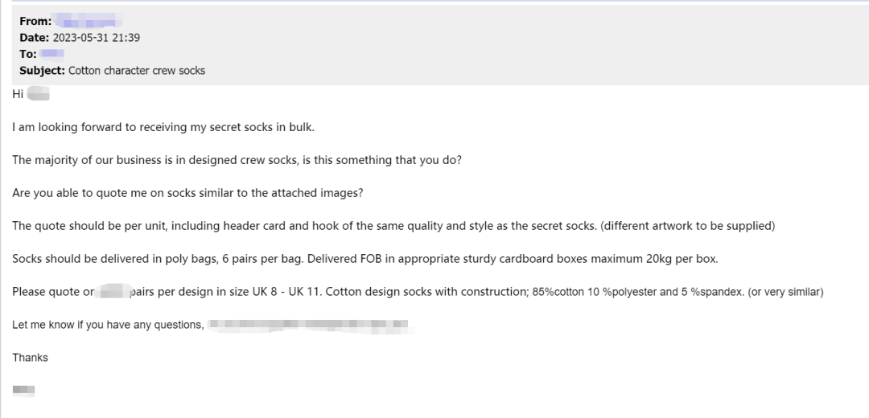Click the From: label in header
Viewport: 869px width, 418px height.
[35, 22]
